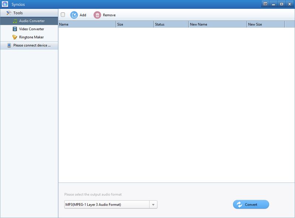The height and width of the screenshot is (218, 295).
Task: Click the red Remove trash icon
Action: click(x=97, y=15)
